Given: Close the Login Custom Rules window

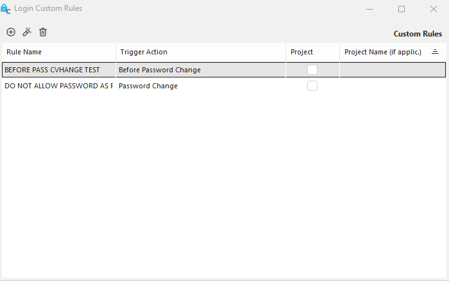Looking at the screenshot, I should coord(434,9).
